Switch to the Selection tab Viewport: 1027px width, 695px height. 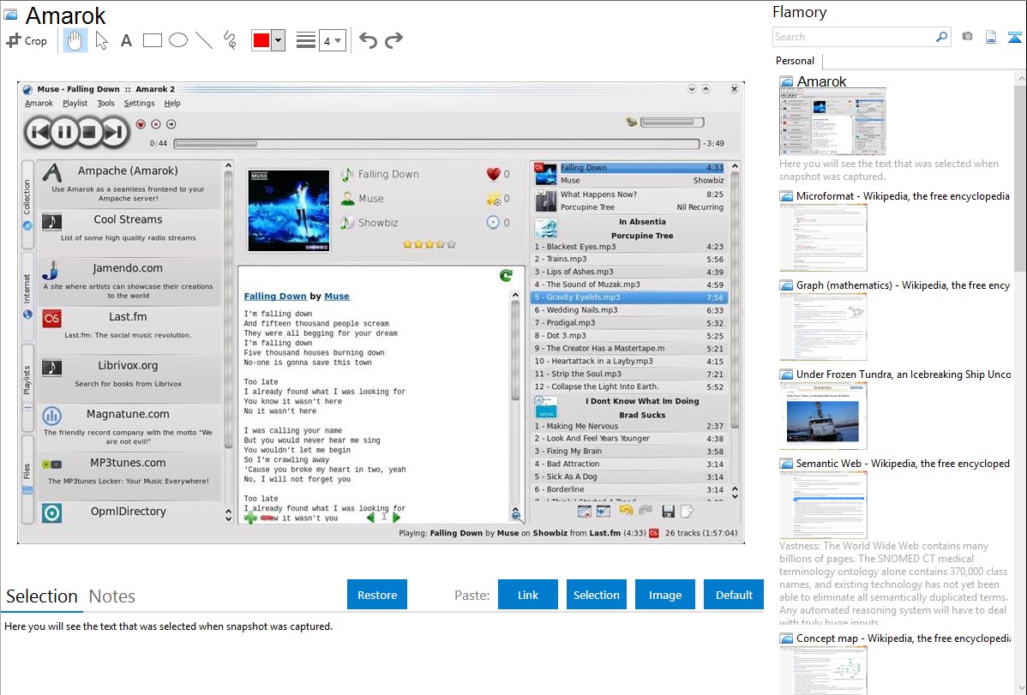coord(42,596)
